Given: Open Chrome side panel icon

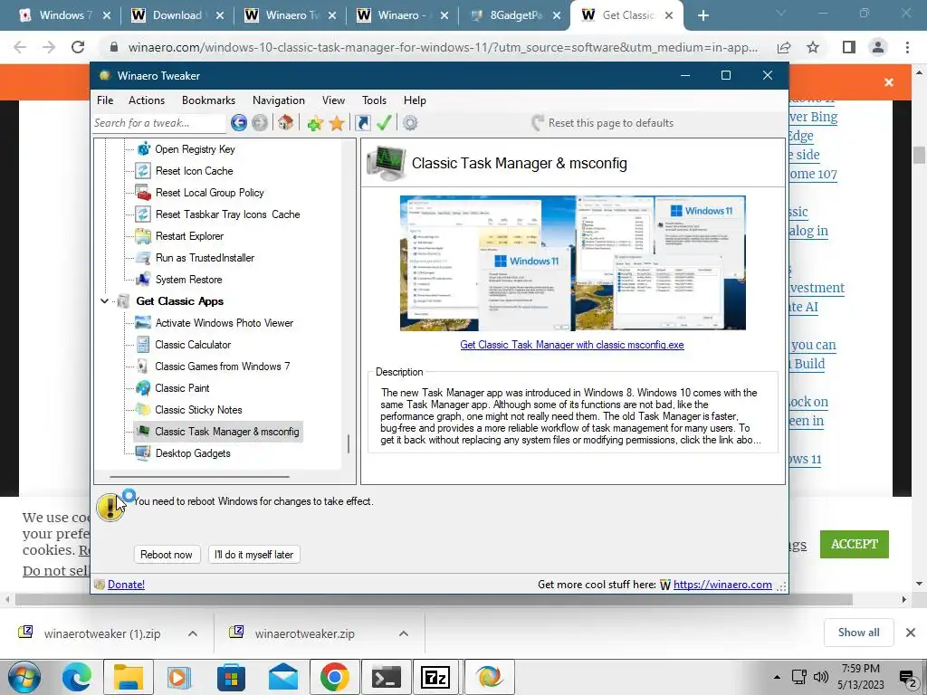Looking at the screenshot, I should pos(849,47).
